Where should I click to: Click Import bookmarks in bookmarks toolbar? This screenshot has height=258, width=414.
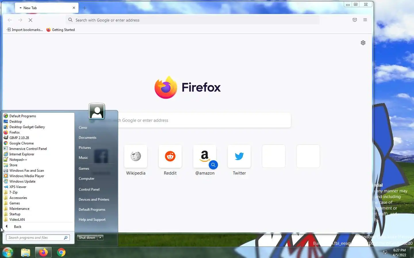click(25, 30)
